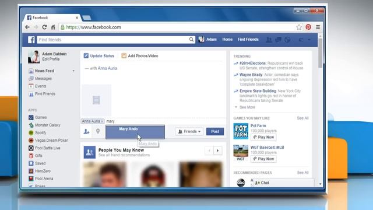Viewport: 373px width, 210px height.
Task: Open Find Friends in header
Action: (x=248, y=40)
